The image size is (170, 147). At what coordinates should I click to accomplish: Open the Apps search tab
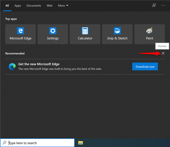coord(18,5)
